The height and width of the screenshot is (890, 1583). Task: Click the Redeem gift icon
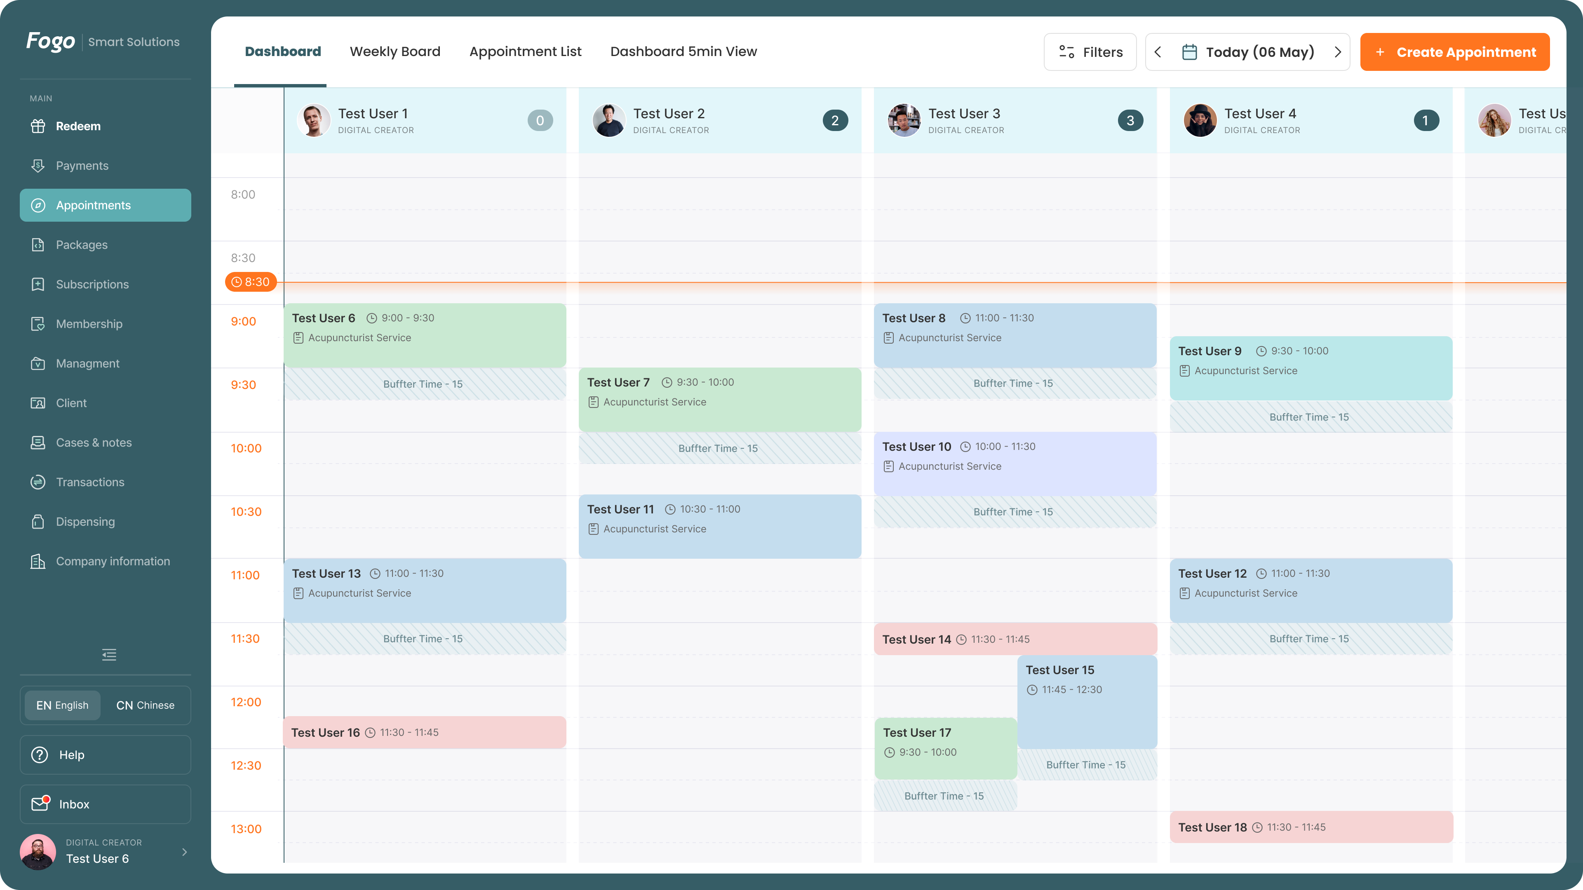pyautogui.click(x=38, y=126)
